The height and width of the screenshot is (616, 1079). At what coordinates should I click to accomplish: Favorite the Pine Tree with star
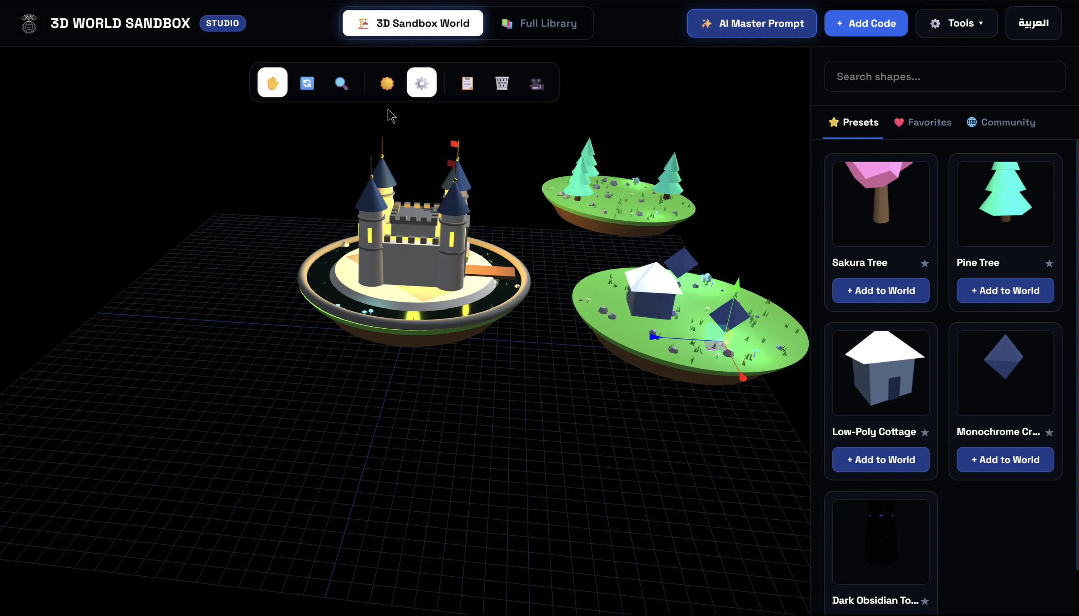pyautogui.click(x=1049, y=263)
